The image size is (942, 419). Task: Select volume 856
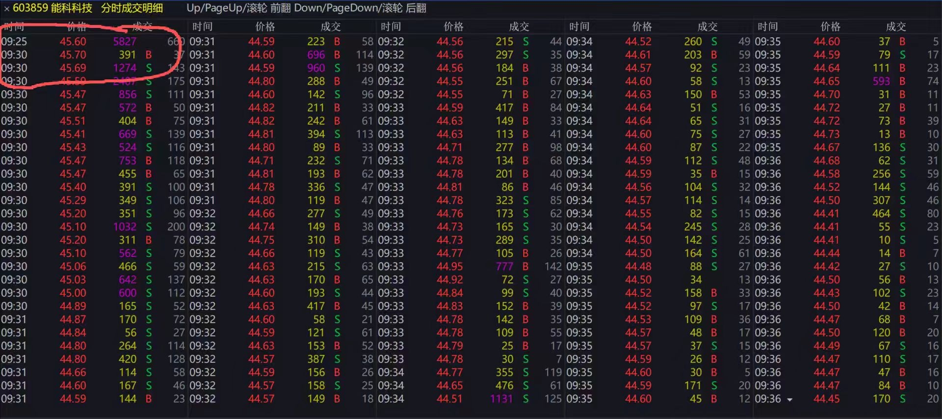point(128,95)
